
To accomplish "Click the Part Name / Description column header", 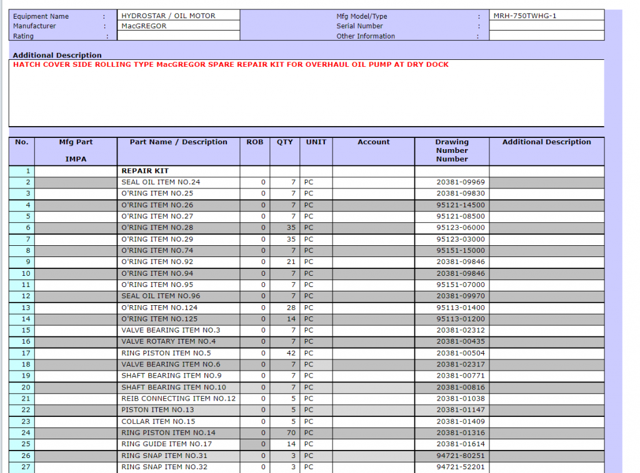I will coord(178,142).
